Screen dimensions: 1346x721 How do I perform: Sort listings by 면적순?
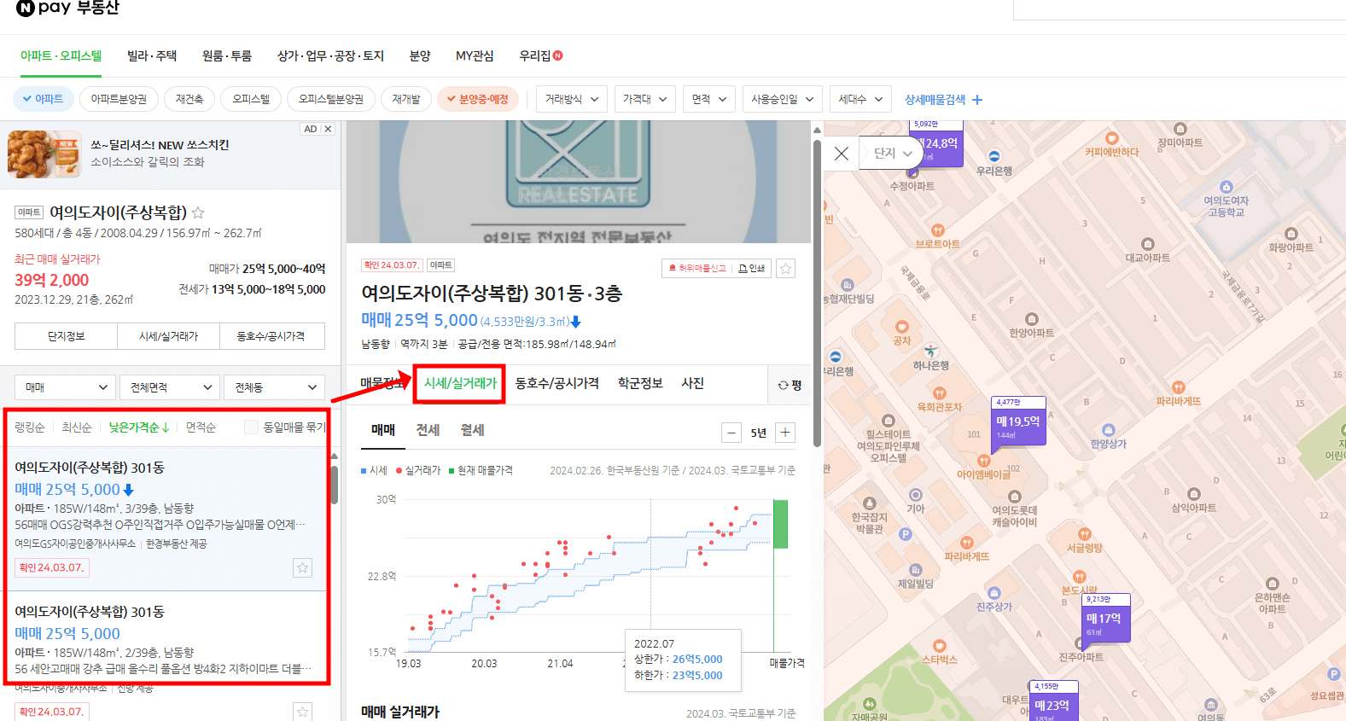pos(201,427)
